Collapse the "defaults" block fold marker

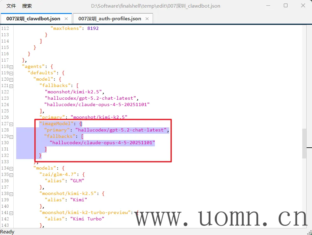(11, 73)
